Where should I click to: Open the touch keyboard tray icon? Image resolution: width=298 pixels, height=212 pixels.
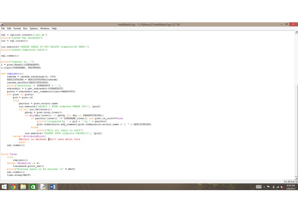259,187
